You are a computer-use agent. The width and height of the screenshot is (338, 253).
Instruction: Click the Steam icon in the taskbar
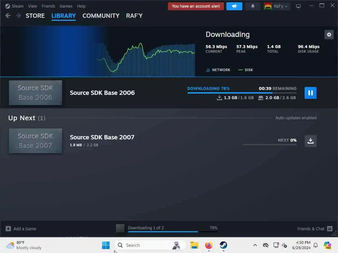pyautogui.click(x=223, y=245)
